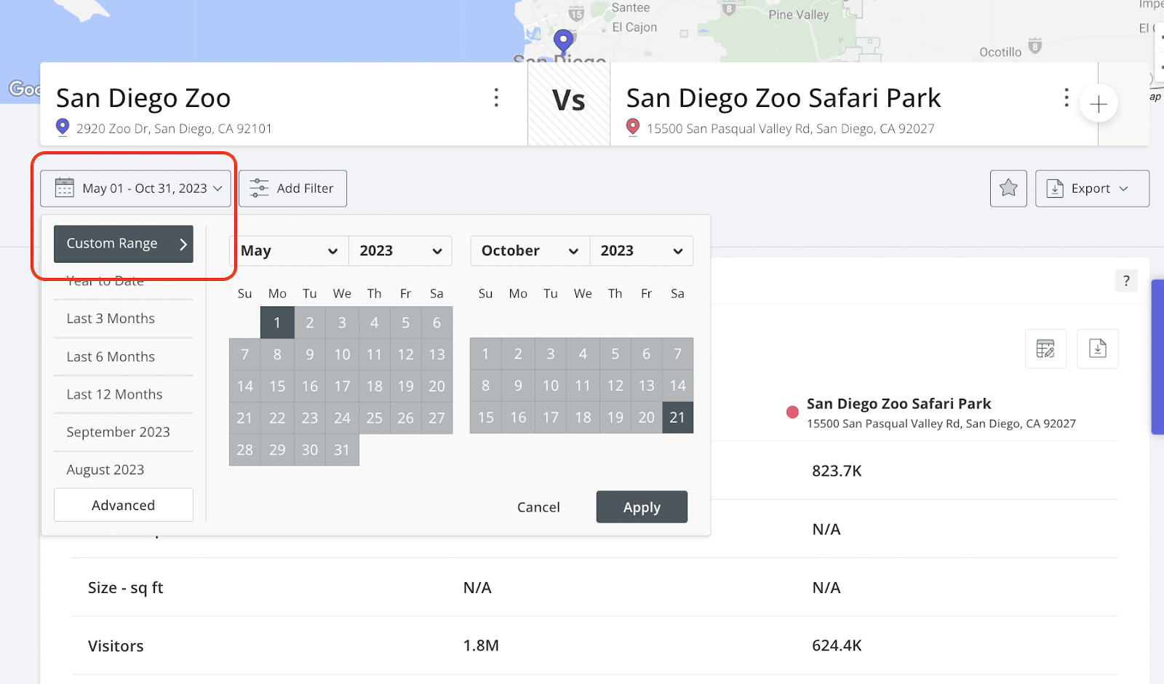The height and width of the screenshot is (684, 1164).
Task: Open San Diego Zoo Safari Park options menu
Action: coord(1067,98)
